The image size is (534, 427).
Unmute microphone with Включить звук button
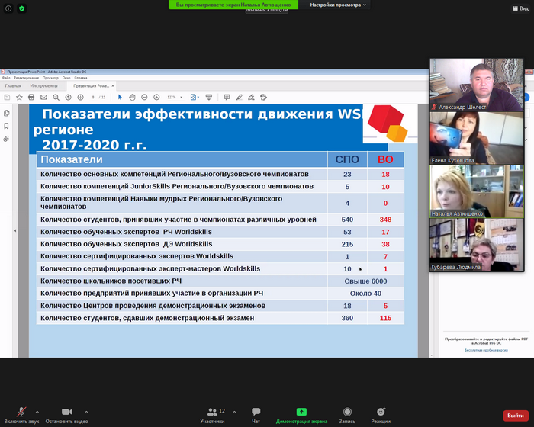tap(21, 413)
